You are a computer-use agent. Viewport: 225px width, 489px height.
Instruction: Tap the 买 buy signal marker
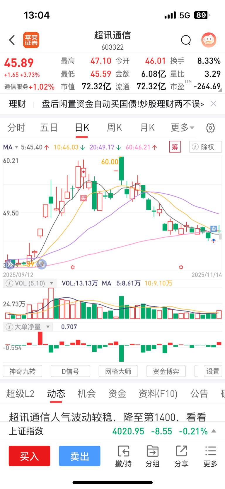point(83,198)
